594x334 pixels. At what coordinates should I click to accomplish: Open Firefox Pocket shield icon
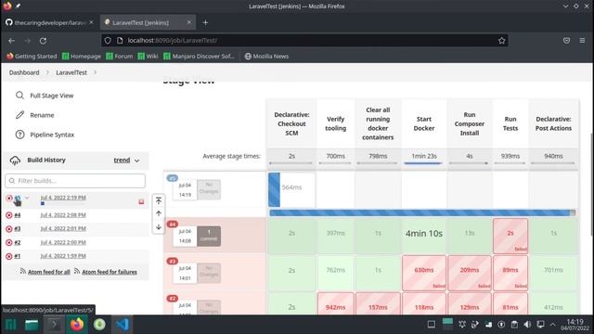tap(566, 41)
